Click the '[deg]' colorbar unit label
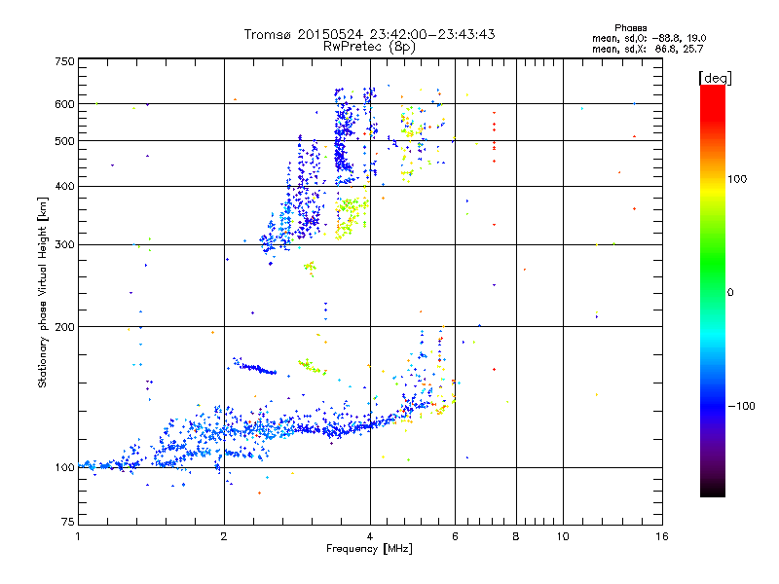779x584 pixels. point(715,78)
